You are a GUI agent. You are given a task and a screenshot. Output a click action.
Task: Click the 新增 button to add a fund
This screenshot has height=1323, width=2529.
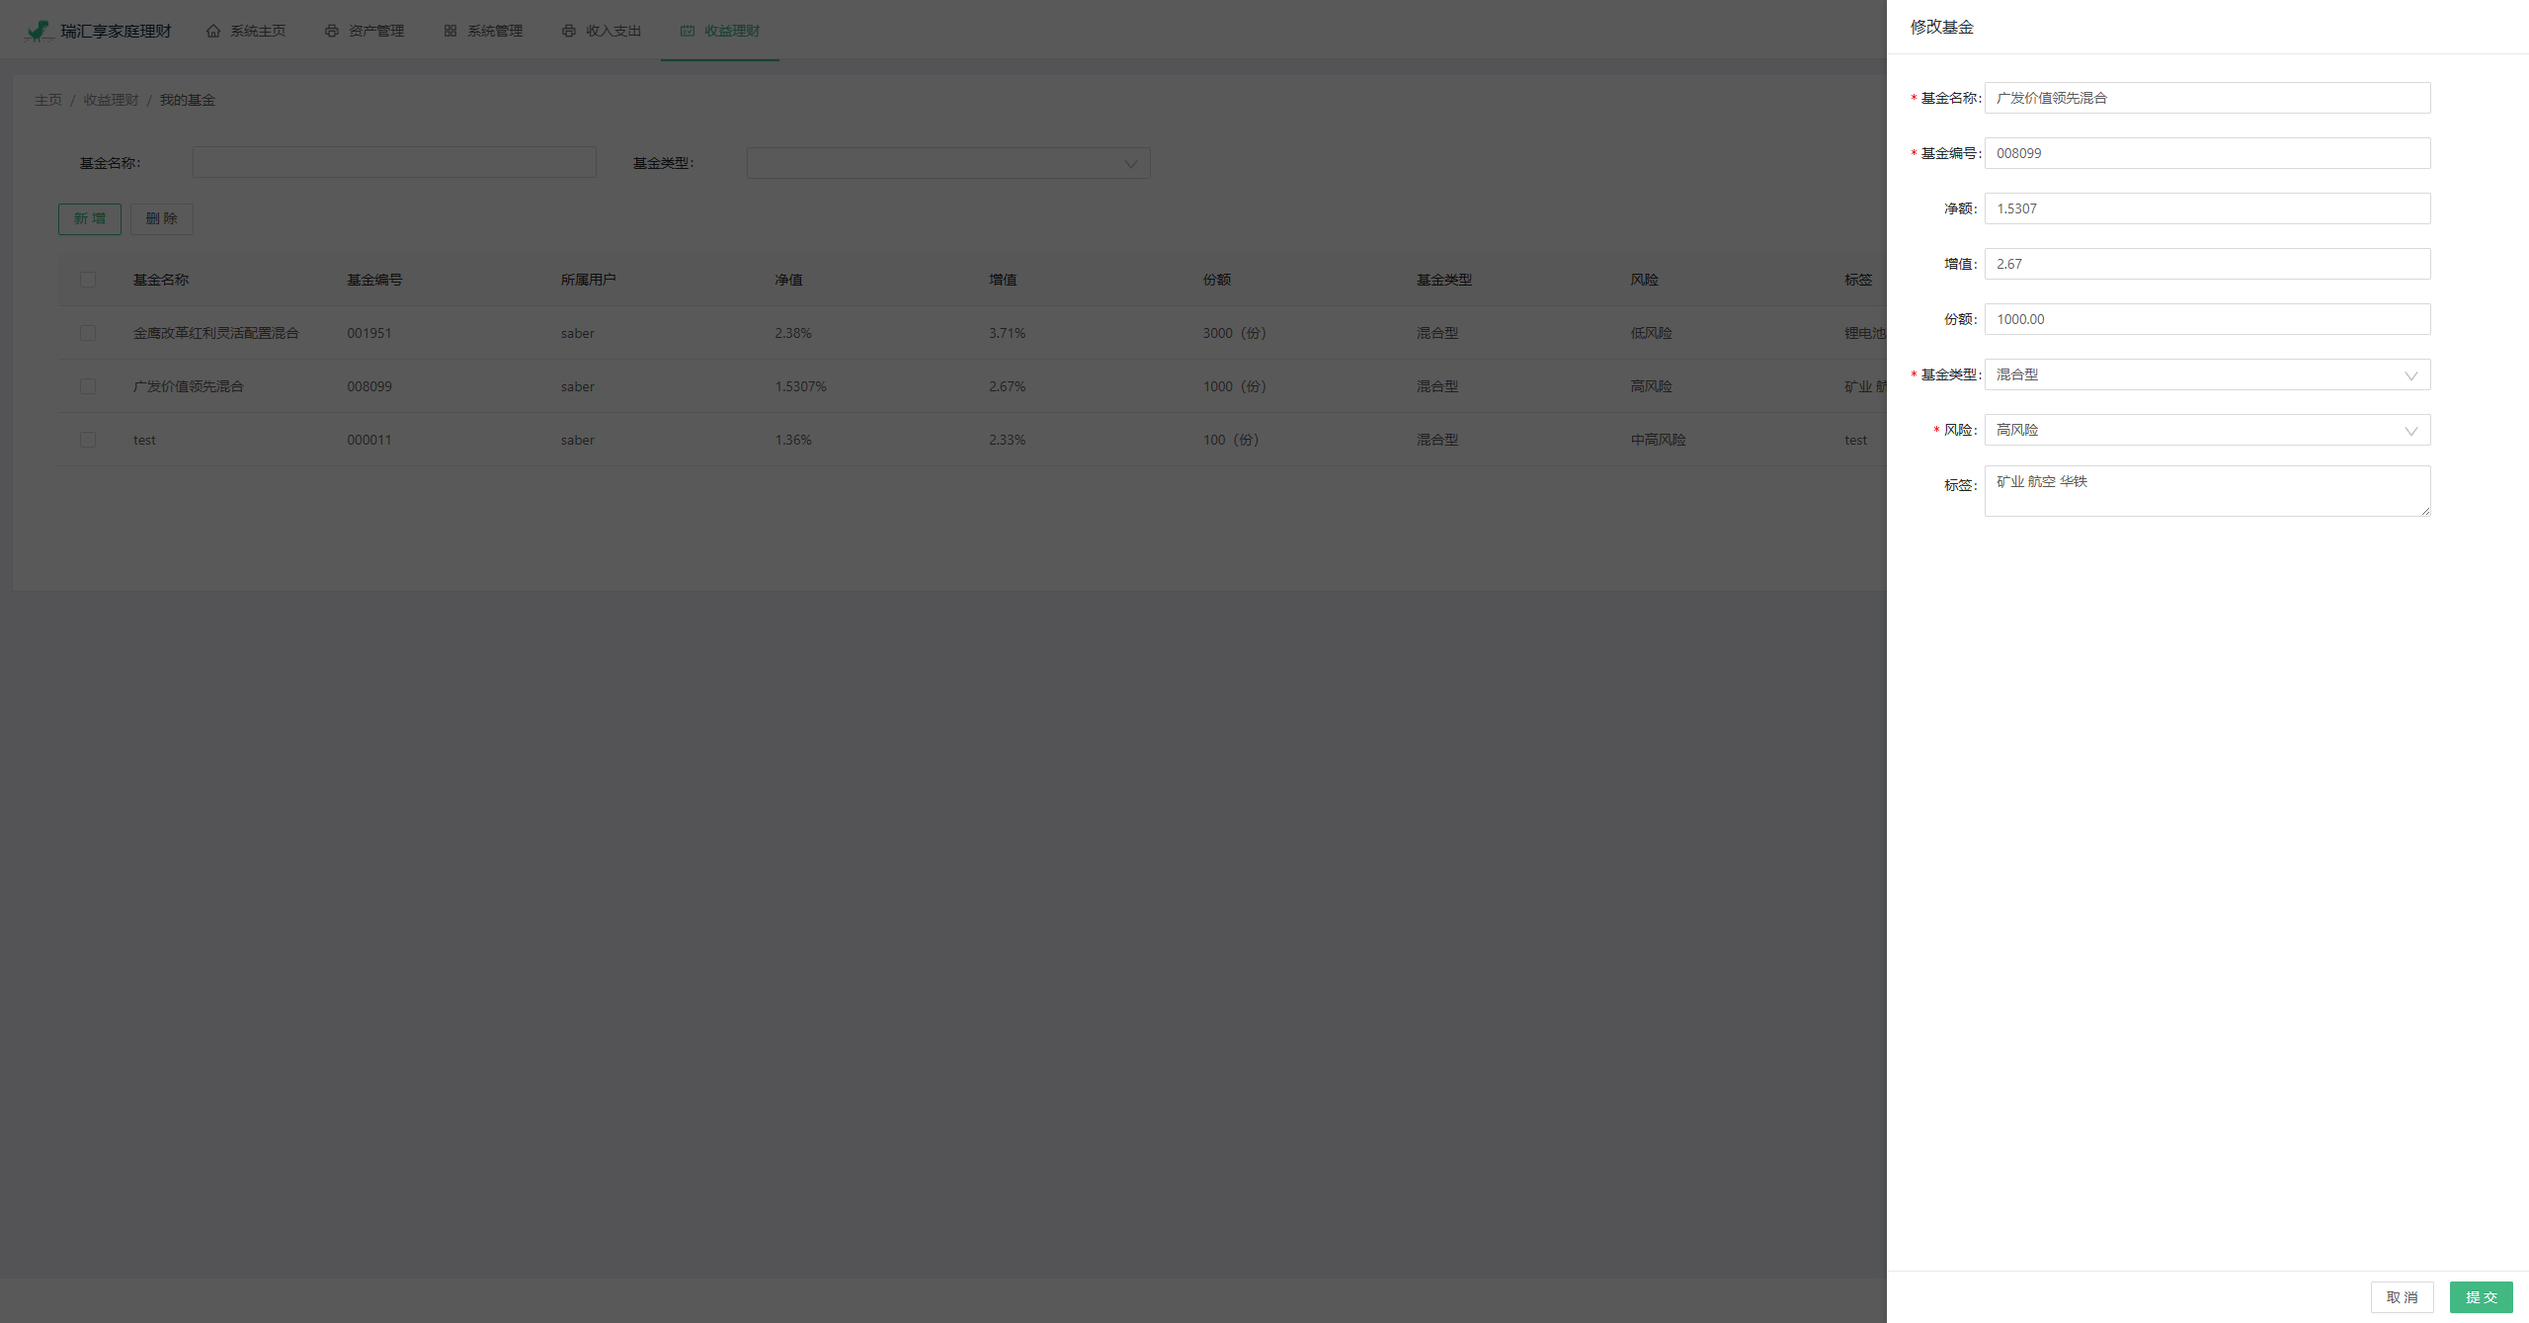click(x=90, y=218)
